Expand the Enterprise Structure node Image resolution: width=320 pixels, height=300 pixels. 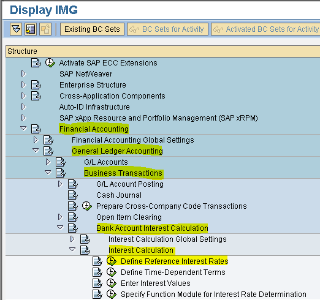(23, 84)
